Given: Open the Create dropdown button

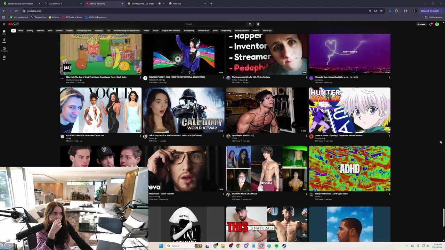Looking at the screenshot, I should tap(421, 24).
